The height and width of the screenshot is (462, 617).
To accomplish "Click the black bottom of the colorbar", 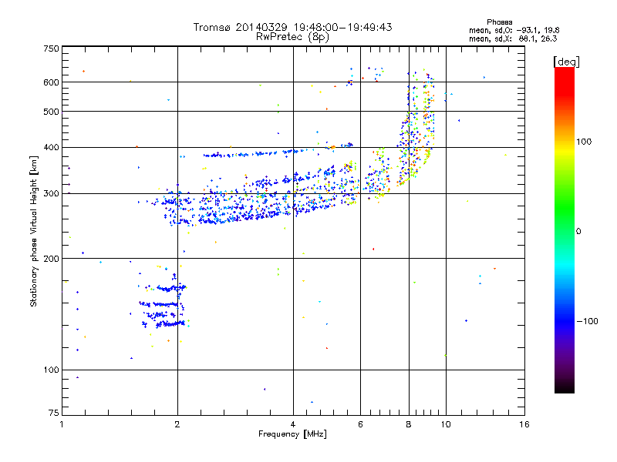I will pos(565,387).
